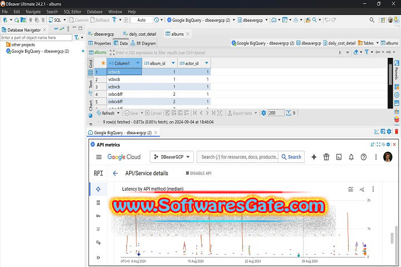The image size is (401, 267).
Task: Switch to the ER Diagram sub-tab
Action: (x=143, y=43)
